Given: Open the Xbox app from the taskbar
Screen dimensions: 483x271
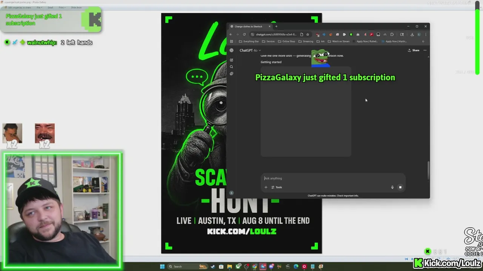Looking at the screenshot, I should pos(238,266).
